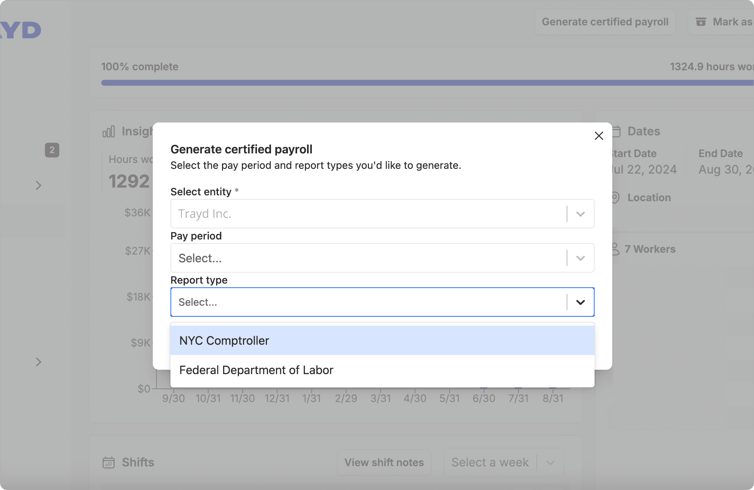This screenshot has height=490, width=754.
Task: Open View shift notes
Action: click(384, 462)
